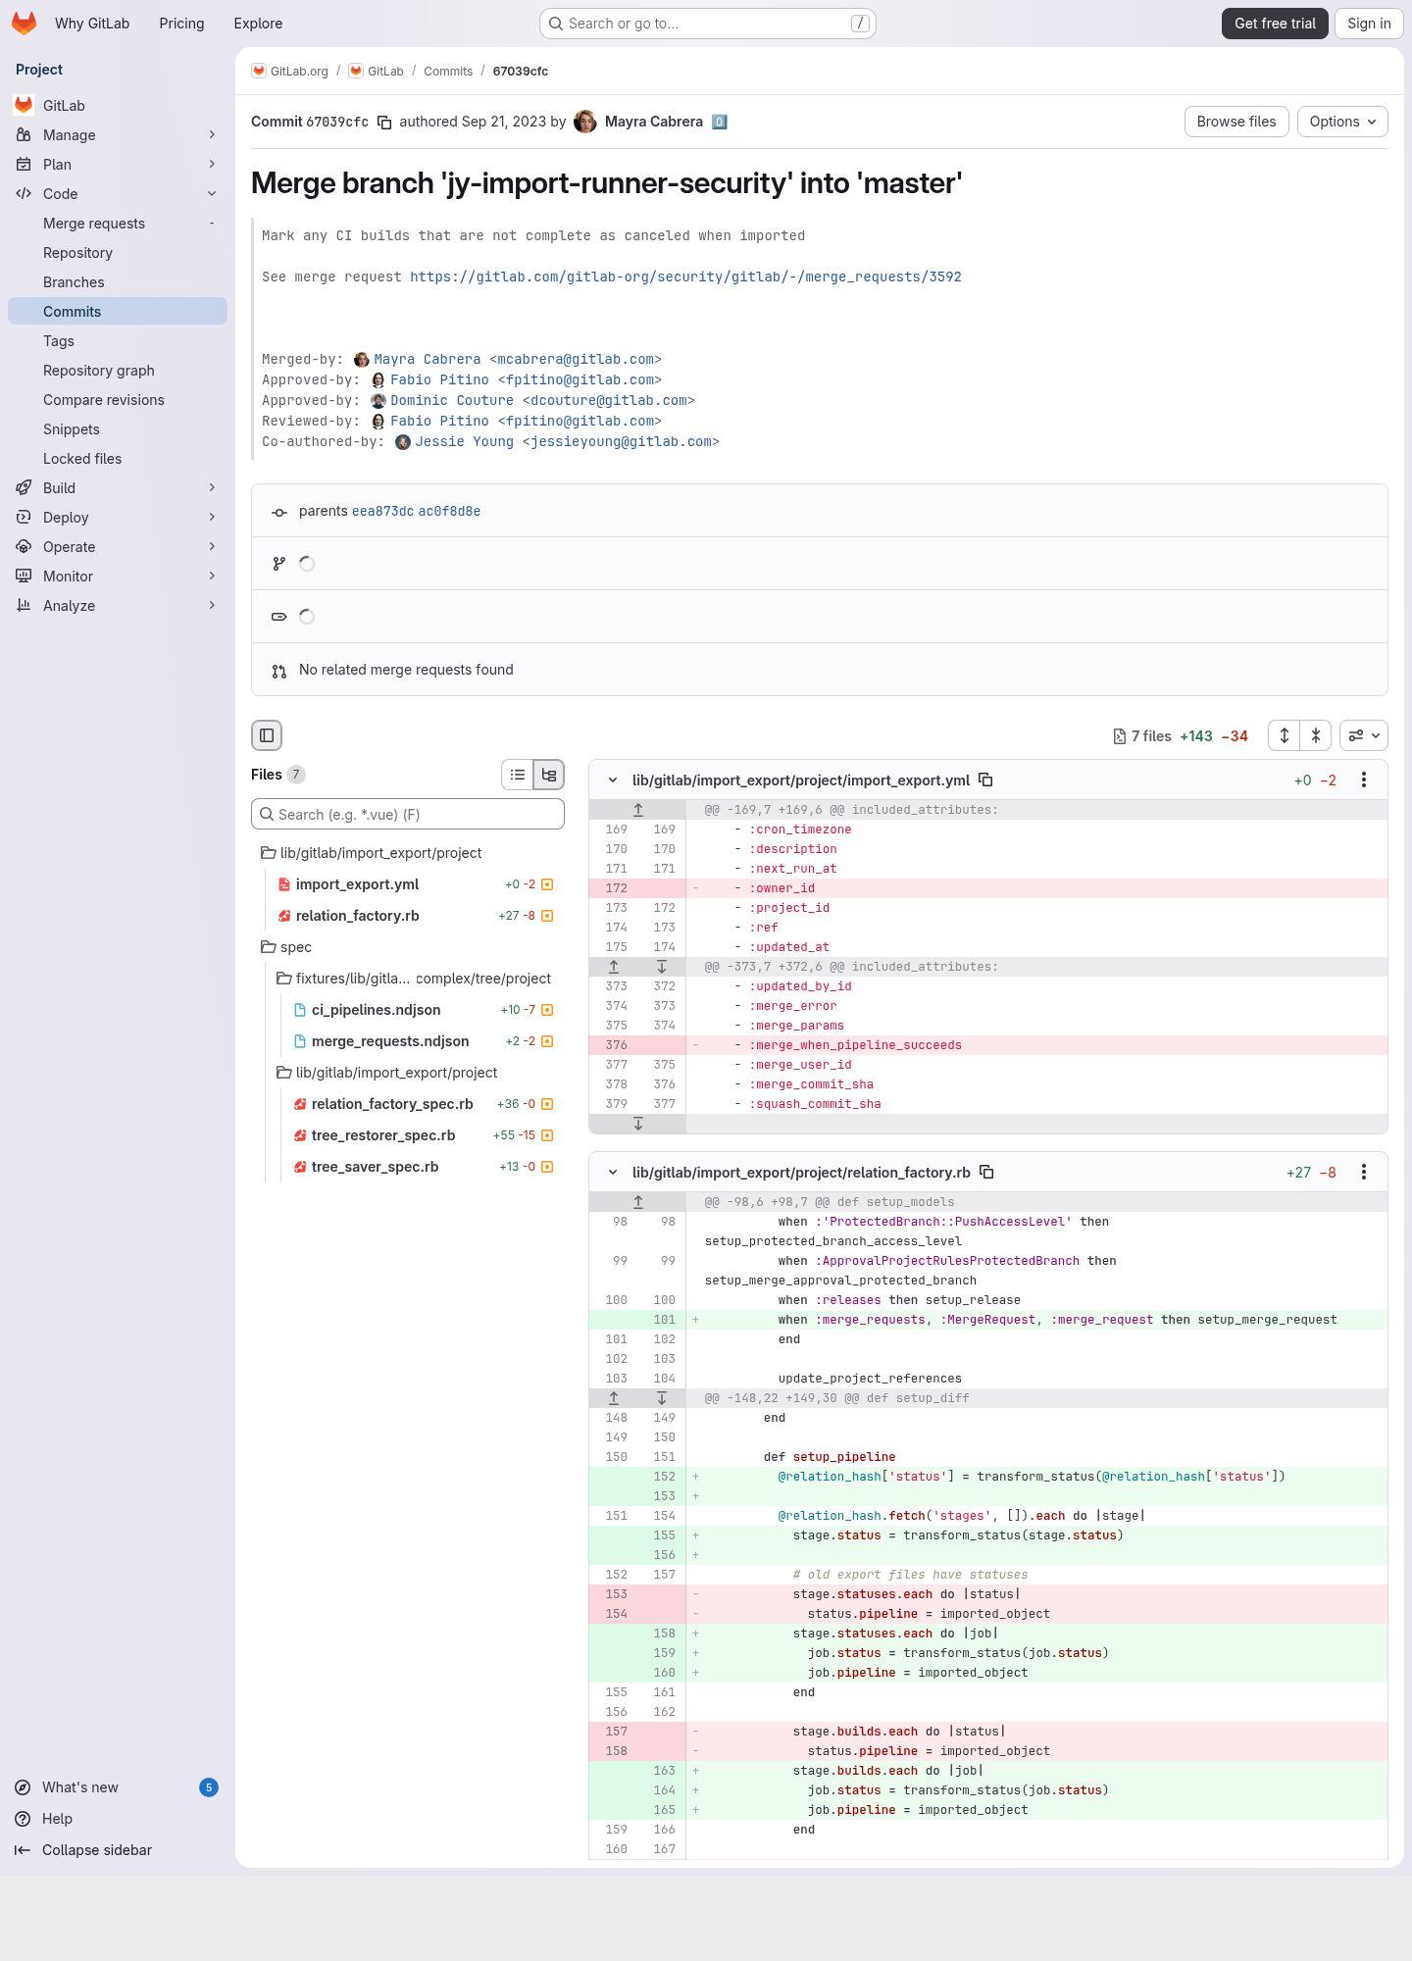Switch file browser to list view
1412x1961 pixels.
pyautogui.click(x=518, y=775)
